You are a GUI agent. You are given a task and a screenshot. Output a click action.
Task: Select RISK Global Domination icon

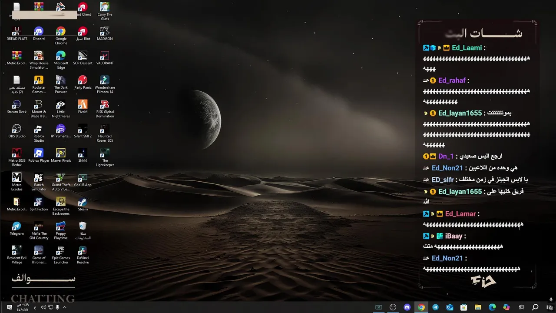105,109
